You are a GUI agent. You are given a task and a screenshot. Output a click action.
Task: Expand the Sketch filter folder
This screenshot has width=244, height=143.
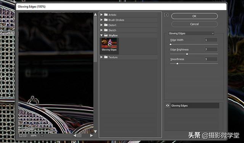click(x=101, y=30)
